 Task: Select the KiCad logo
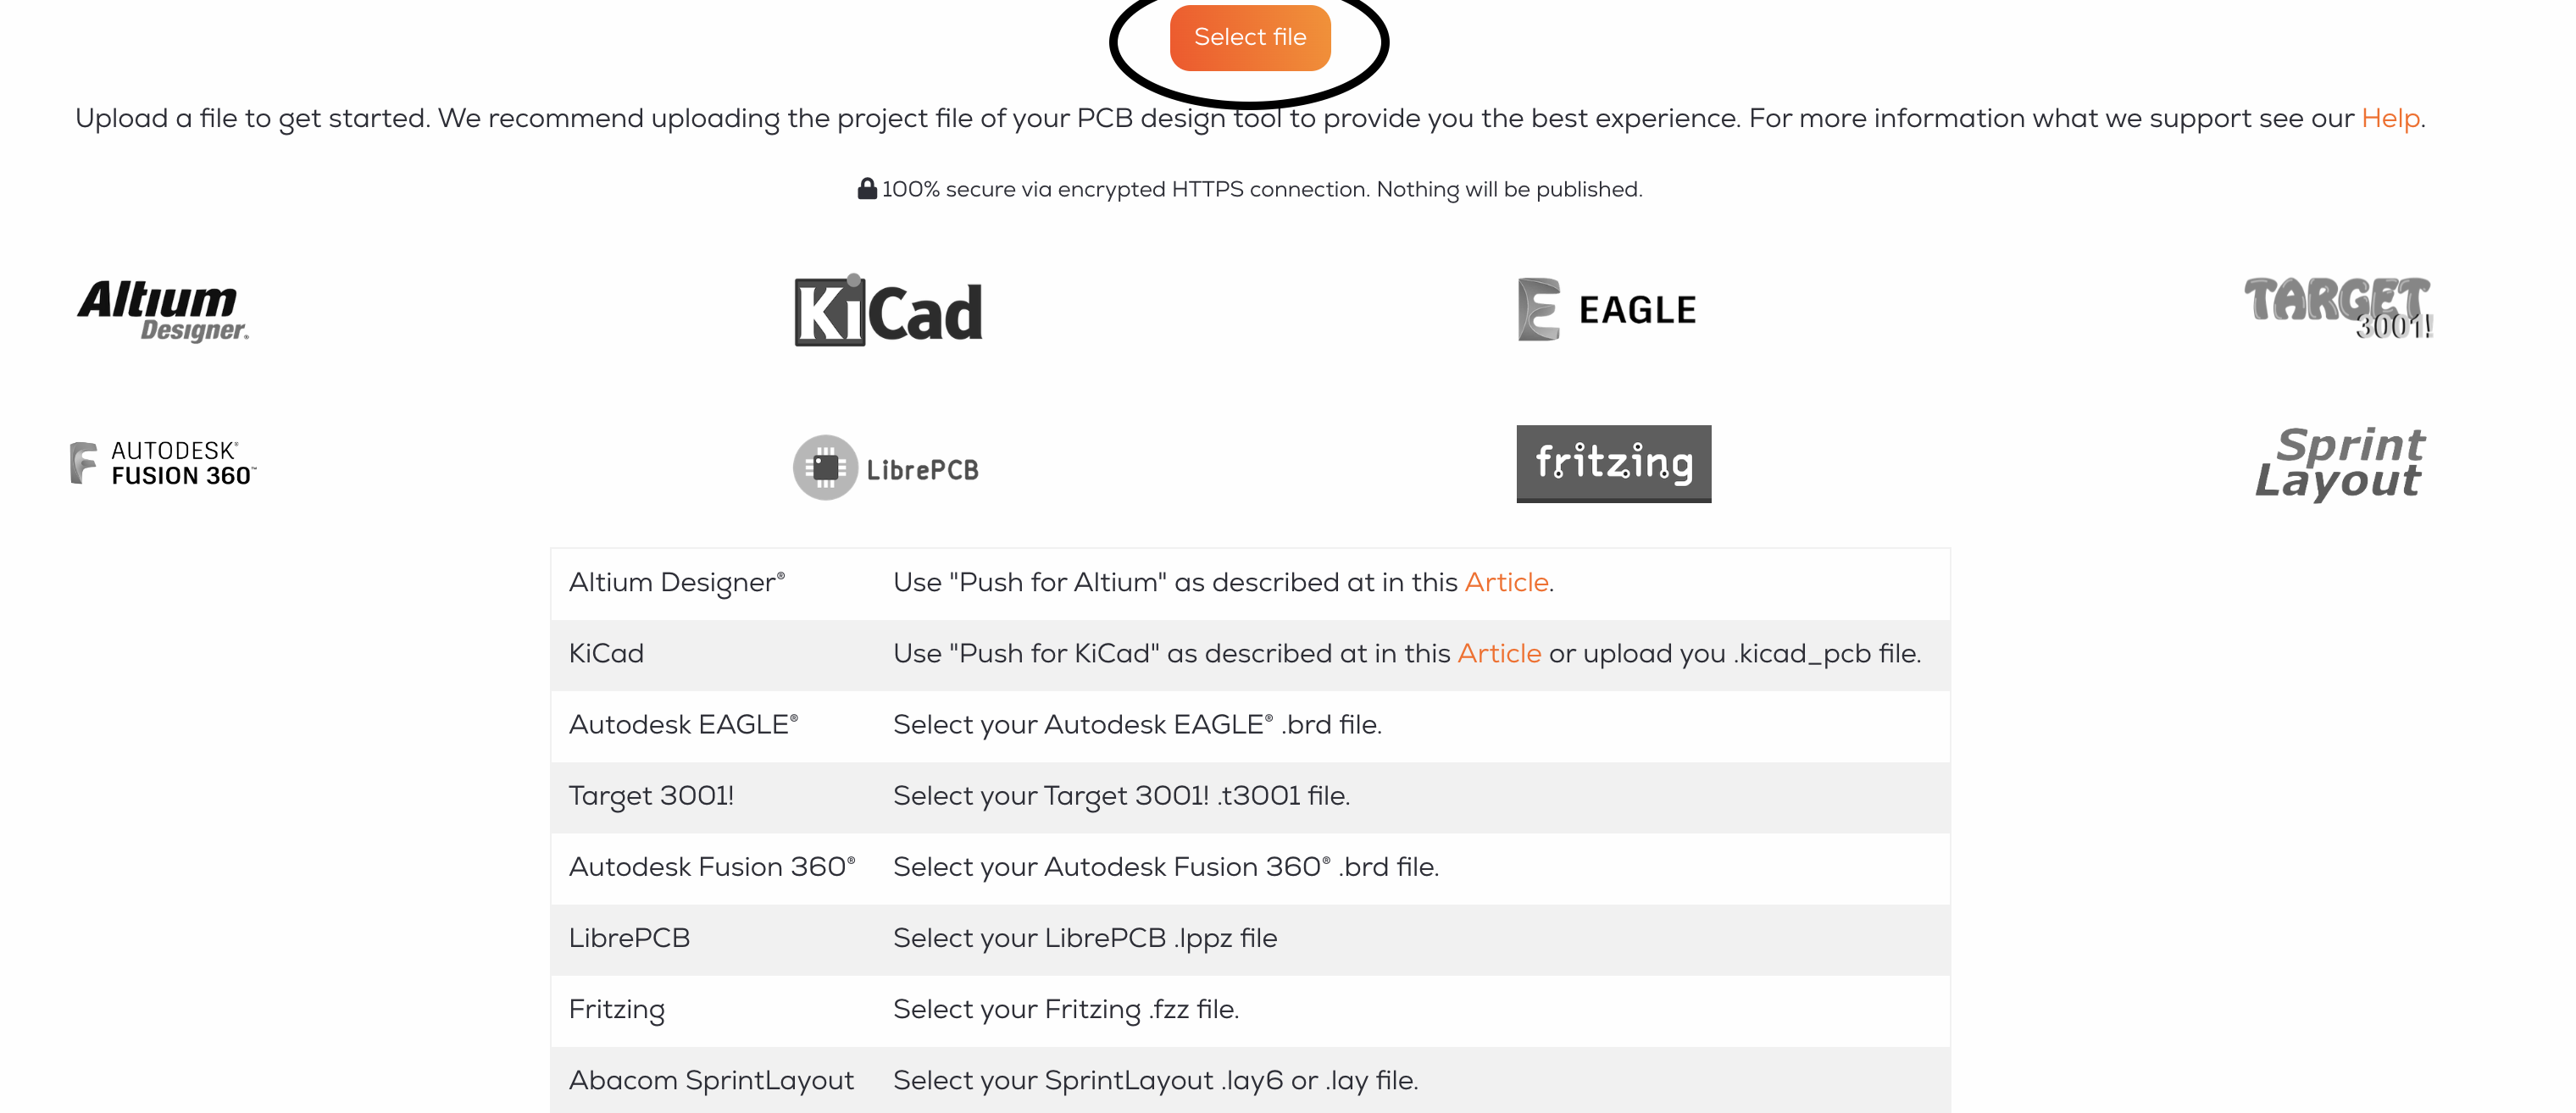pyautogui.click(x=888, y=310)
